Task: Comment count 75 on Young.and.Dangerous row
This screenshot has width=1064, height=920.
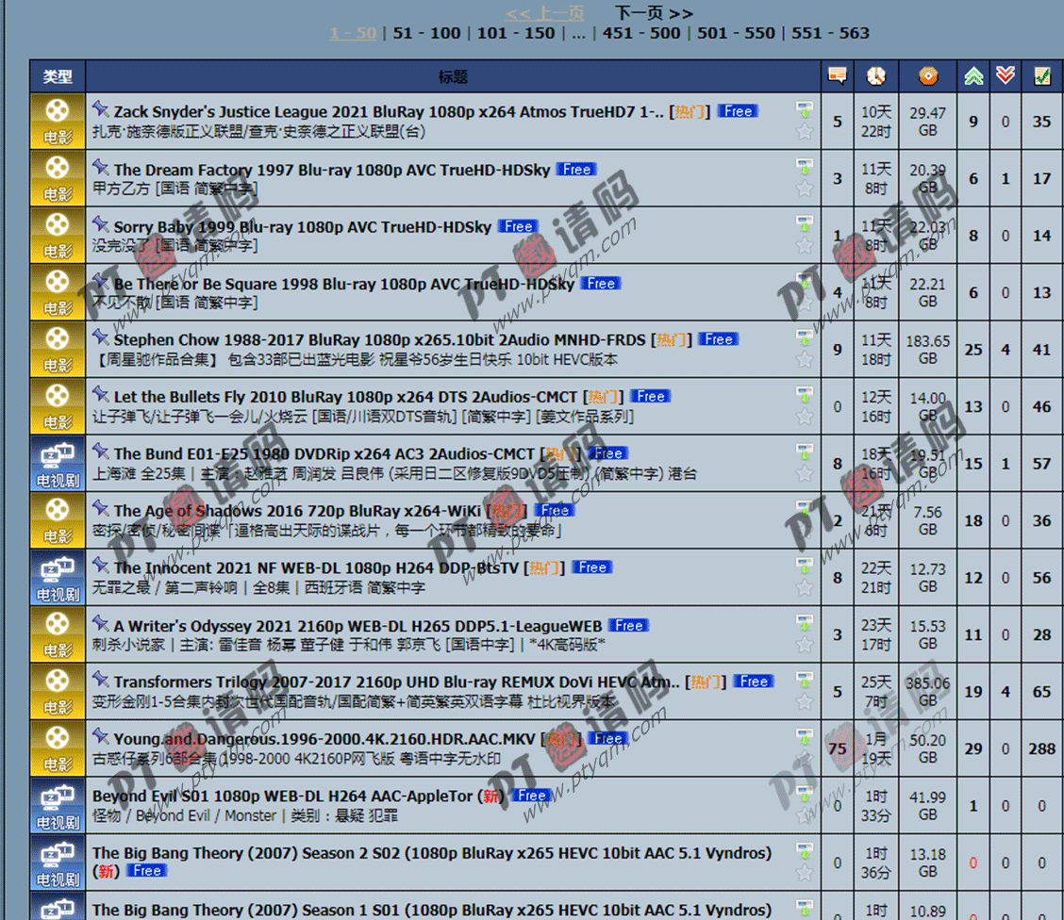Action: [x=838, y=748]
